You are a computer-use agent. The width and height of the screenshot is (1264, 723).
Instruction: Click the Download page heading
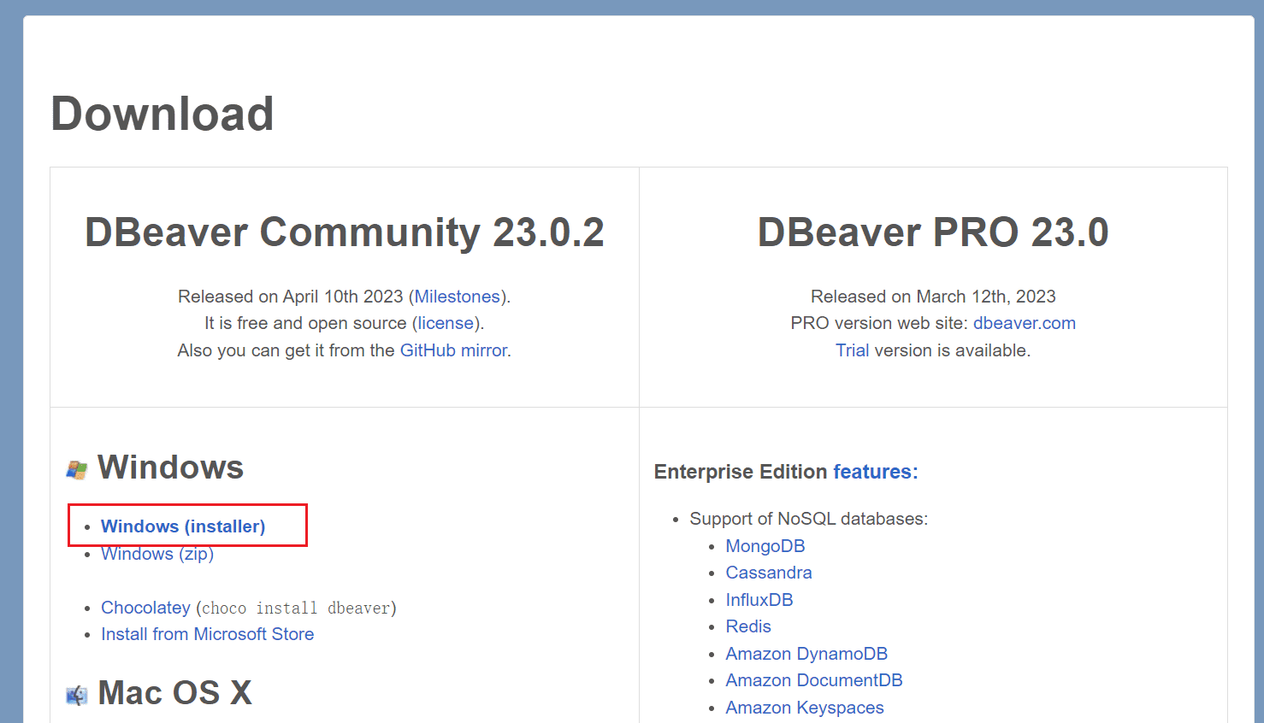pos(162,114)
